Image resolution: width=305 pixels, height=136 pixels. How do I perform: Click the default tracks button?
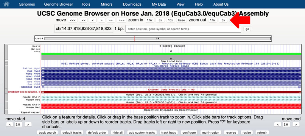tap(72, 132)
